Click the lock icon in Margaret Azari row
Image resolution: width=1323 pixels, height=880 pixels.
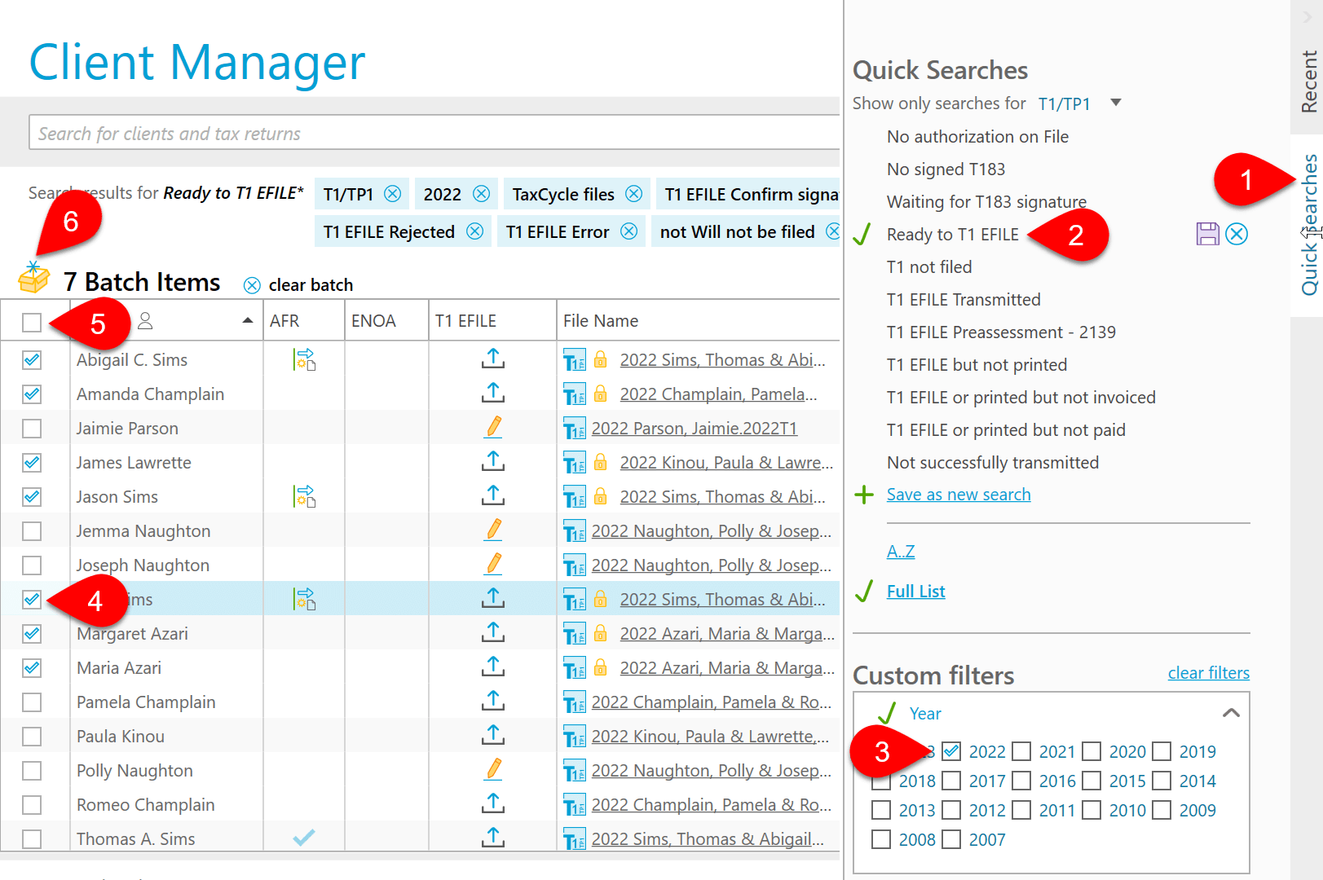[600, 633]
